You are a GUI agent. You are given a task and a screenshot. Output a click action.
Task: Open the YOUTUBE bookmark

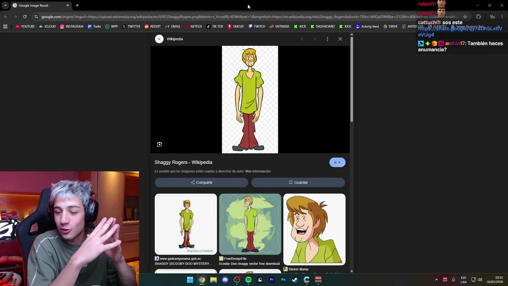[25, 27]
